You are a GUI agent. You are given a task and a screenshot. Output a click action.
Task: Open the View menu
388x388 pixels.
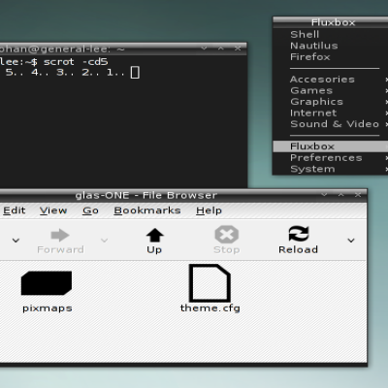[x=53, y=210]
